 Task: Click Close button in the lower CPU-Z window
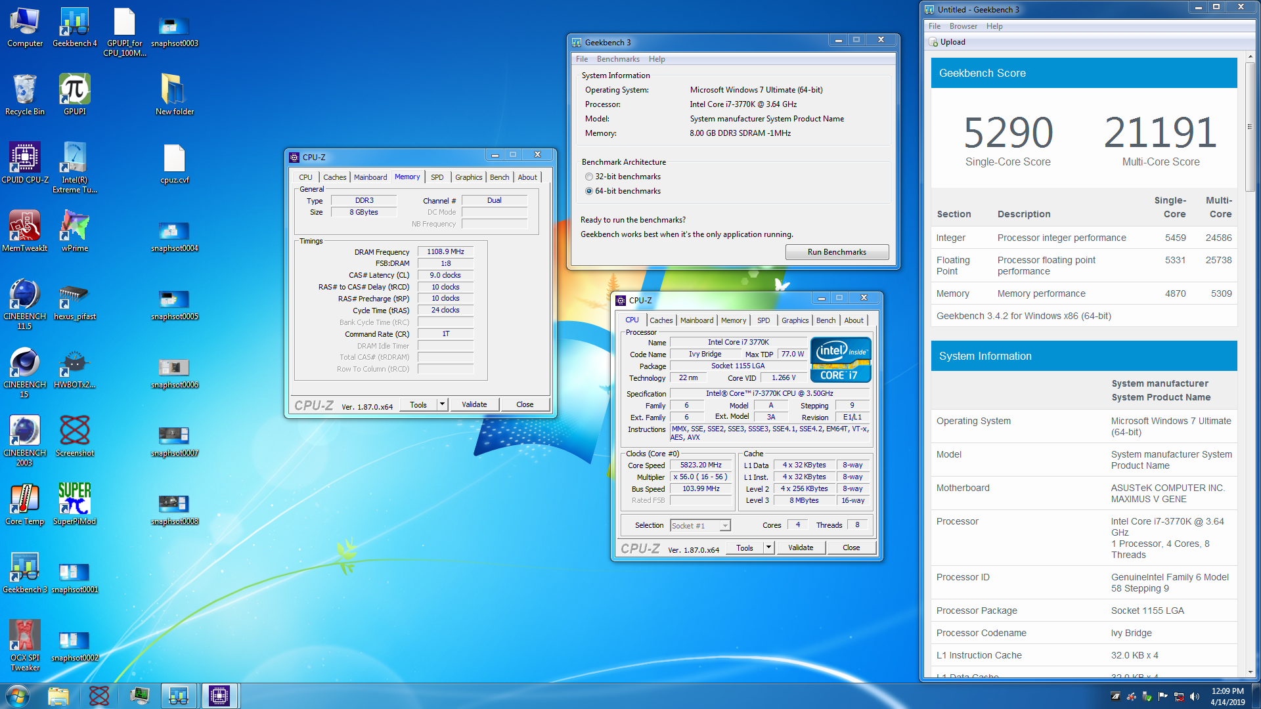click(851, 548)
